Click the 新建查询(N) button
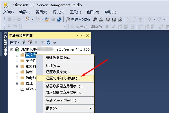The height and width of the screenshot is (113, 169). point(78,19)
